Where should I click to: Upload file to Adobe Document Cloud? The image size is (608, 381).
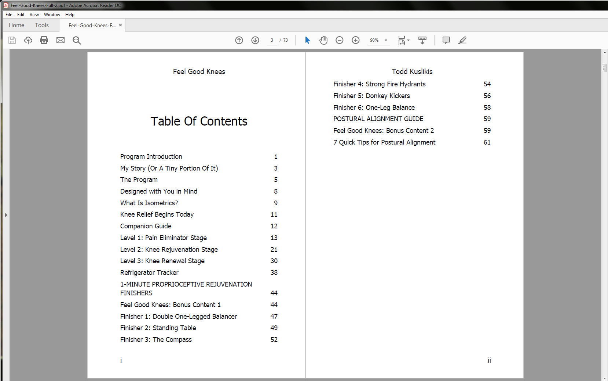click(x=28, y=40)
